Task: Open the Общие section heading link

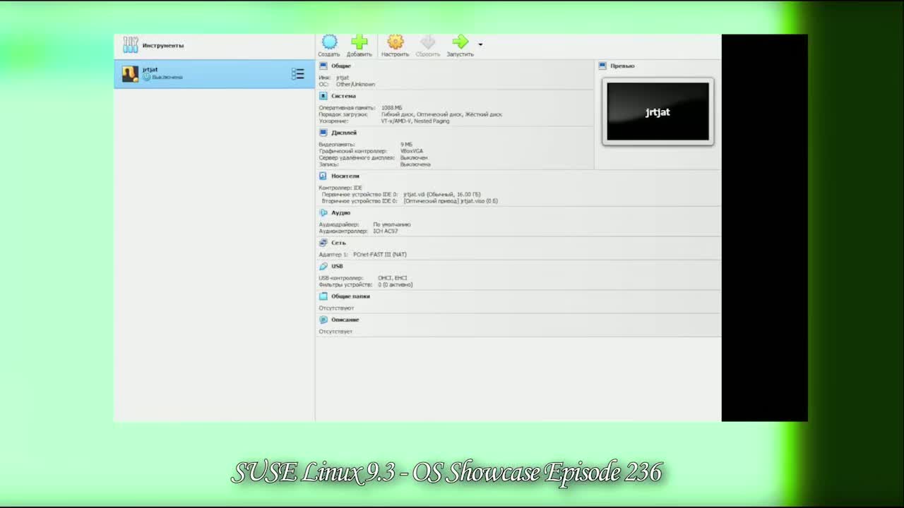Action: click(x=341, y=66)
